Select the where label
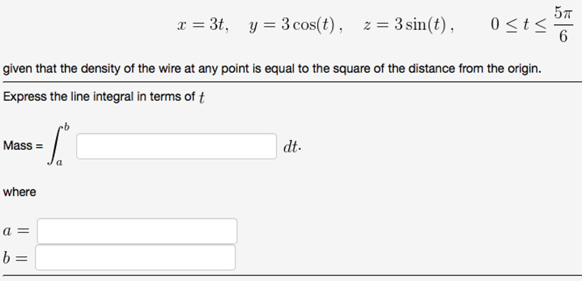Viewport: 582px width, 281px height. point(20,192)
